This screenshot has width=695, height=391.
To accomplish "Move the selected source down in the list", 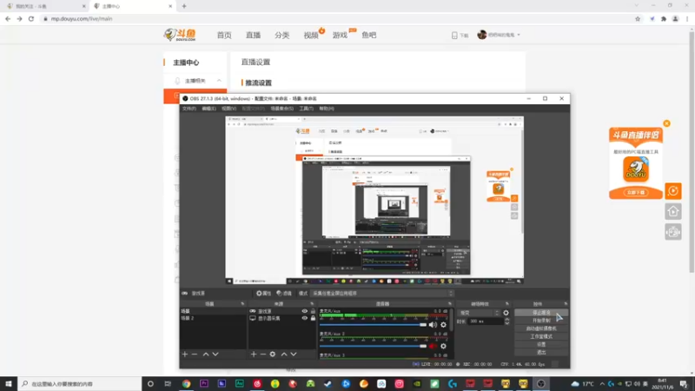I will [294, 355].
